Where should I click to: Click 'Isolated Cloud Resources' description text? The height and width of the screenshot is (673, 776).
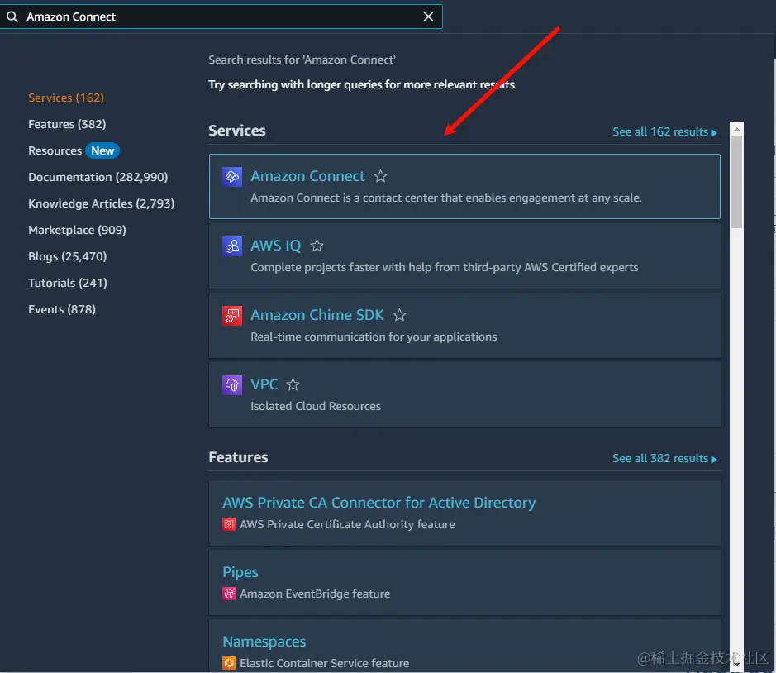pyautogui.click(x=316, y=406)
